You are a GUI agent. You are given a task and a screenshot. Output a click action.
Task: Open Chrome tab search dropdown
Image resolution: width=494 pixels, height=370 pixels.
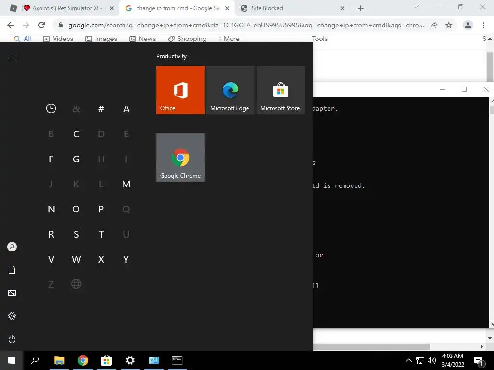[416, 7]
